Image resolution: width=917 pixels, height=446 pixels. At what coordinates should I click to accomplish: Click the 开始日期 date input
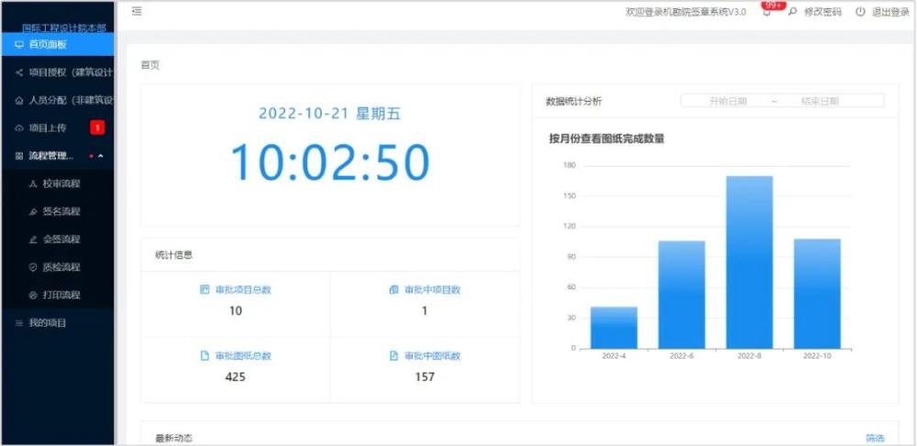(x=728, y=102)
